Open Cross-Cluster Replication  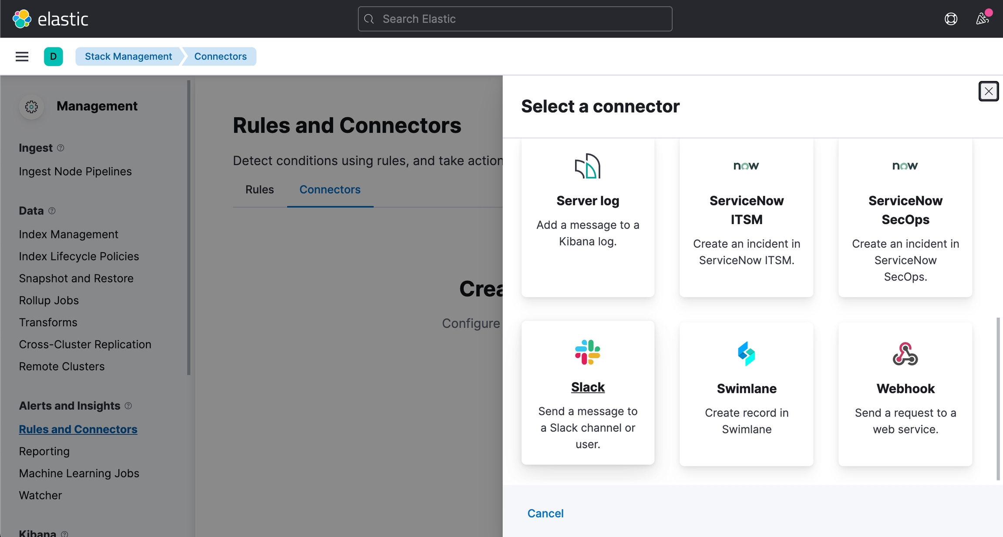click(x=85, y=345)
